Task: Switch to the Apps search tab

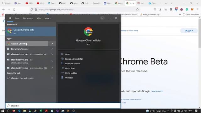Action: pyautogui.click(x=17, y=18)
